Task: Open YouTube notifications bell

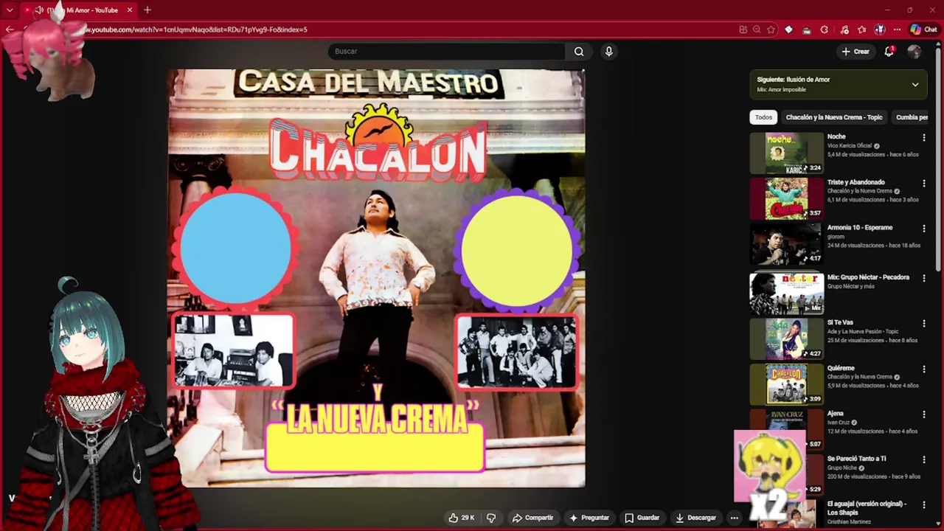Action: [889, 52]
